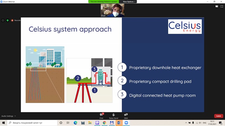Image resolution: width=225 pixels, height=126 pixels.
Task: Expand the Audio Settings arrow
Action: coord(15,116)
